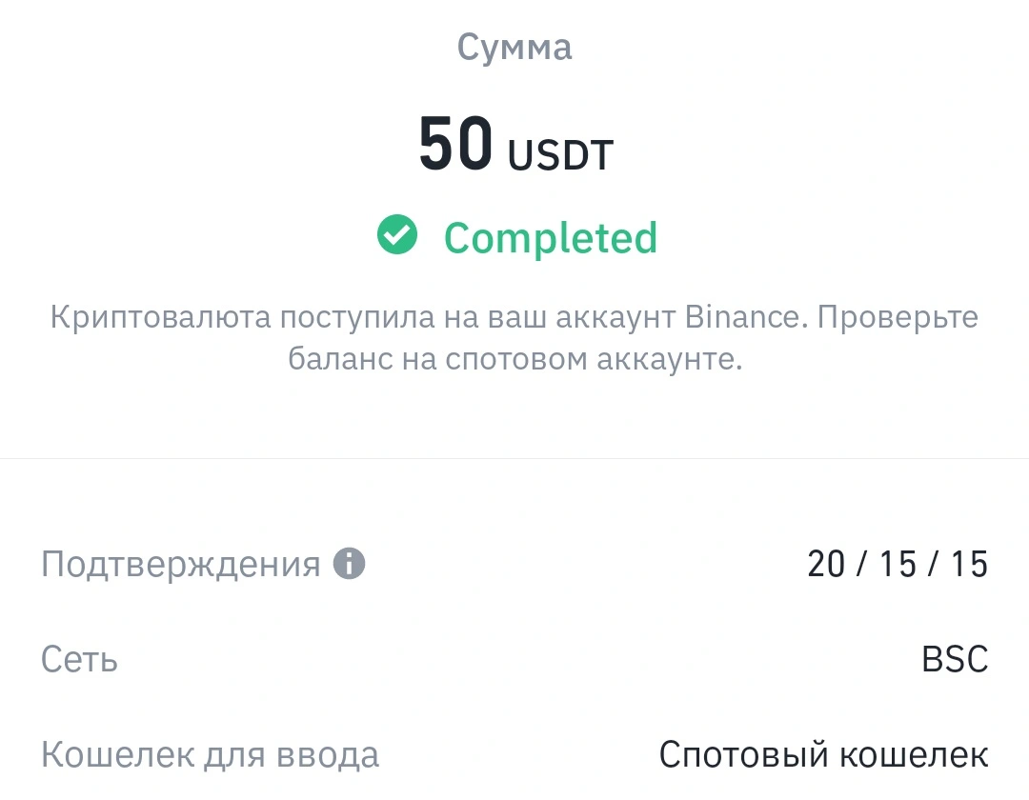Click the Сеть row label
1029x800 pixels.
tap(79, 659)
